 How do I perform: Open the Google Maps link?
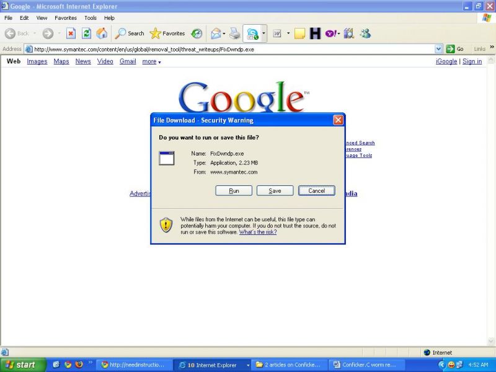click(x=61, y=61)
